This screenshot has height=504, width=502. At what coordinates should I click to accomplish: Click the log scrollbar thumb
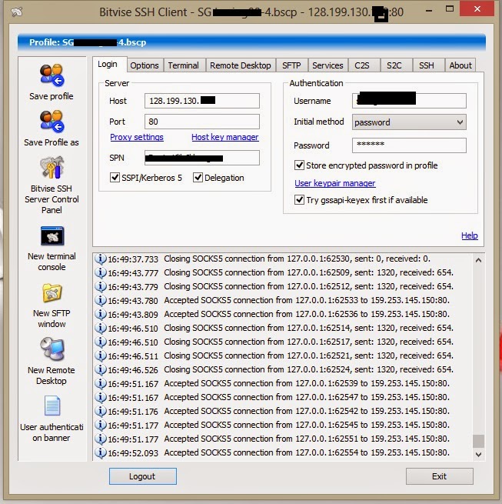coord(479,441)
